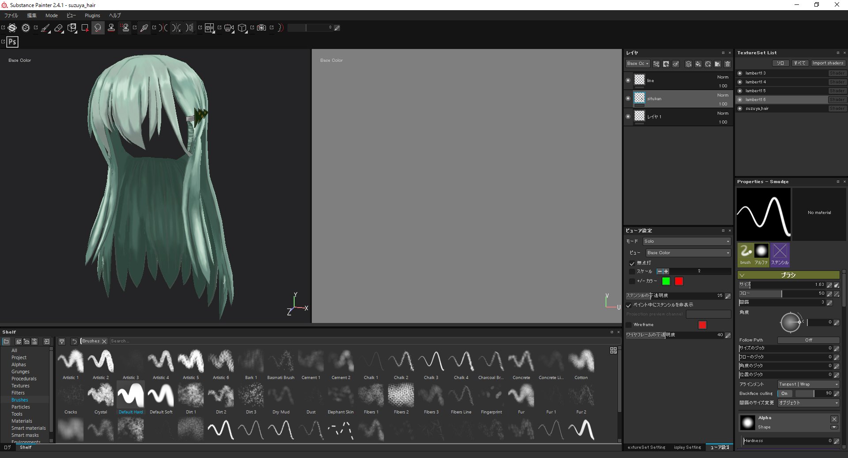Viewport: 848px width, 458px height.
Task: Open the Base Color channel dropdown in layers
Action: (x=637, y=64)
